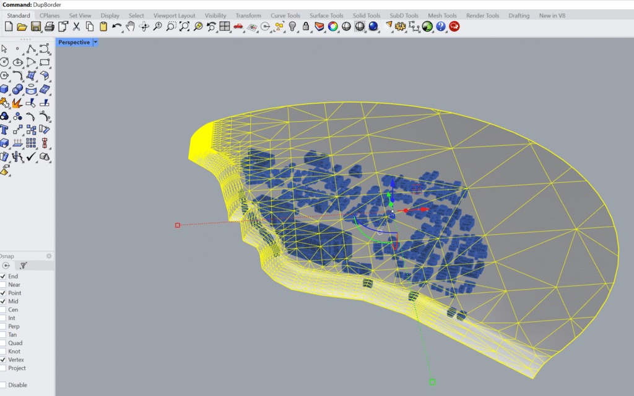The width and height of the screenshot is (634, 396).
Task: Open the Perspective viewport dropdown
Action: tap(96, 42)
